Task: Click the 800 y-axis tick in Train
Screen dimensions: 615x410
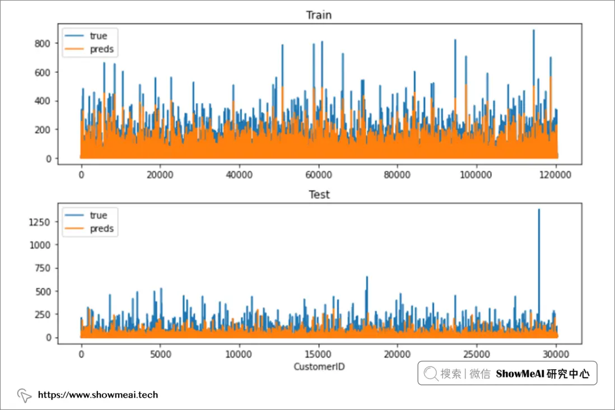Action: [43, 44]
